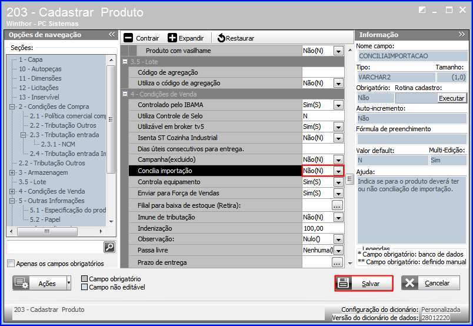Toggle the Campo obrigatório legend checkbox
This screenshot has height=326, width=473.
85,278
